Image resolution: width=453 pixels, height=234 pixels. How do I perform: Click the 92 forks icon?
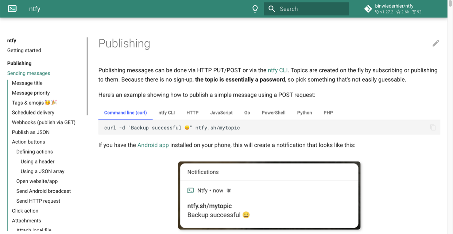414,12
